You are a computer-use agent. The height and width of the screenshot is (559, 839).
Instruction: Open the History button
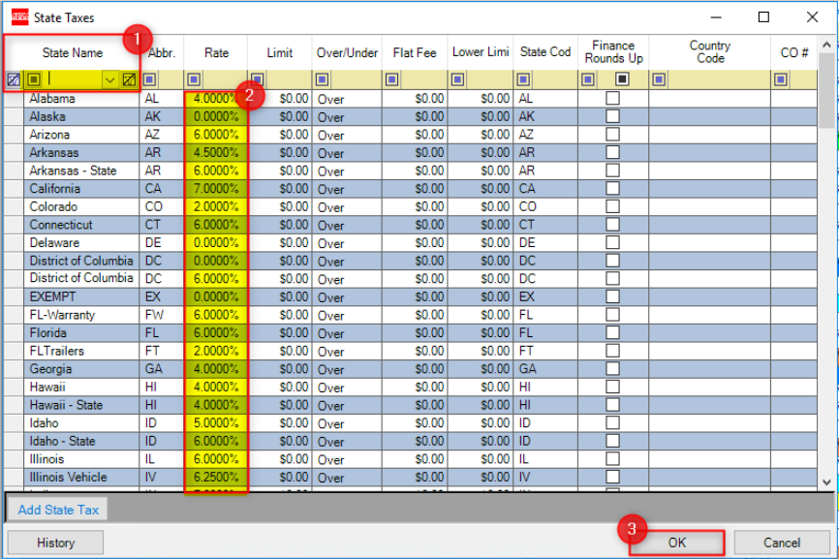pos(55,543)
